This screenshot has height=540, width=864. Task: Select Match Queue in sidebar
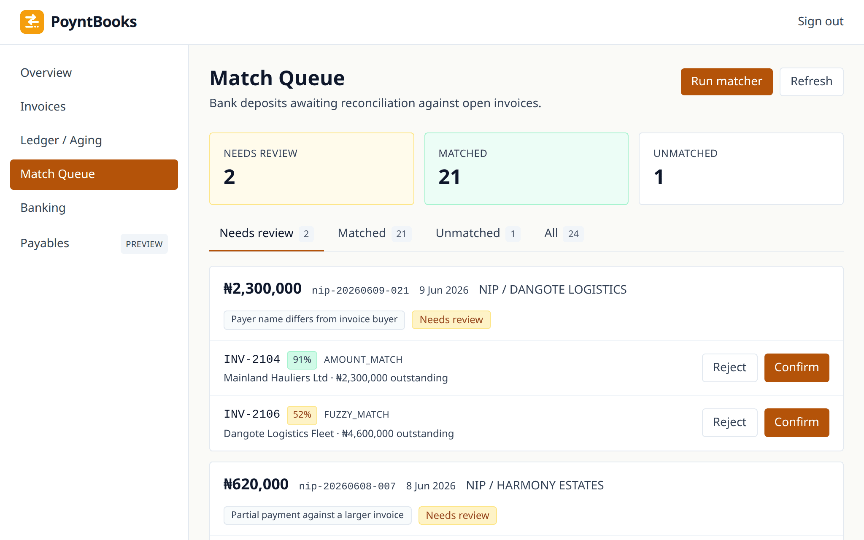[x=94, y=174]
